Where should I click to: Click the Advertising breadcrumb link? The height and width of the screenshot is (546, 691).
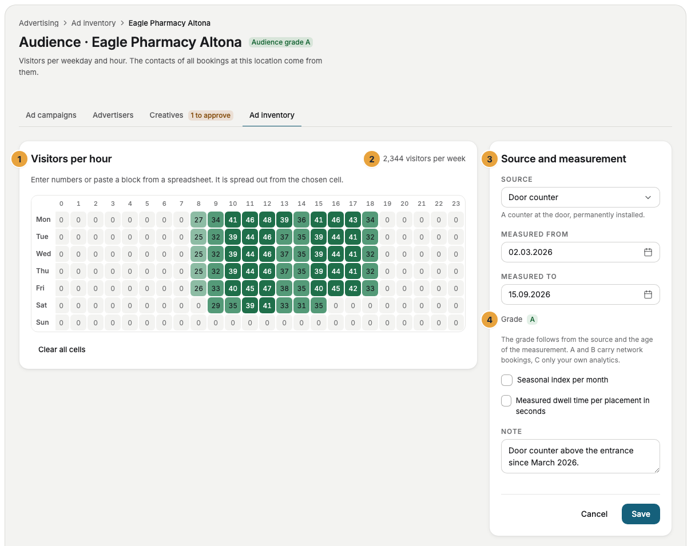(x=39, y=23)
